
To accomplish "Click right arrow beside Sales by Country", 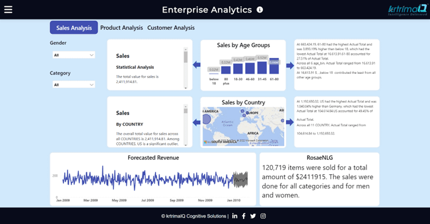I will (290, 122).
